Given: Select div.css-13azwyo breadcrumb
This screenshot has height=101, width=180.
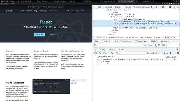Looking at the screenshot, I should click(146, 38).
